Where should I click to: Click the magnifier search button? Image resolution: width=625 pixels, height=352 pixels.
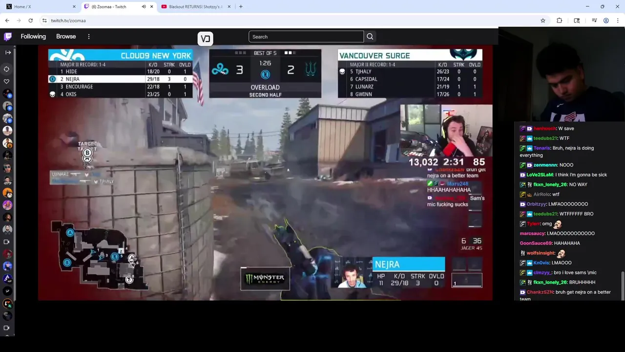370,37
